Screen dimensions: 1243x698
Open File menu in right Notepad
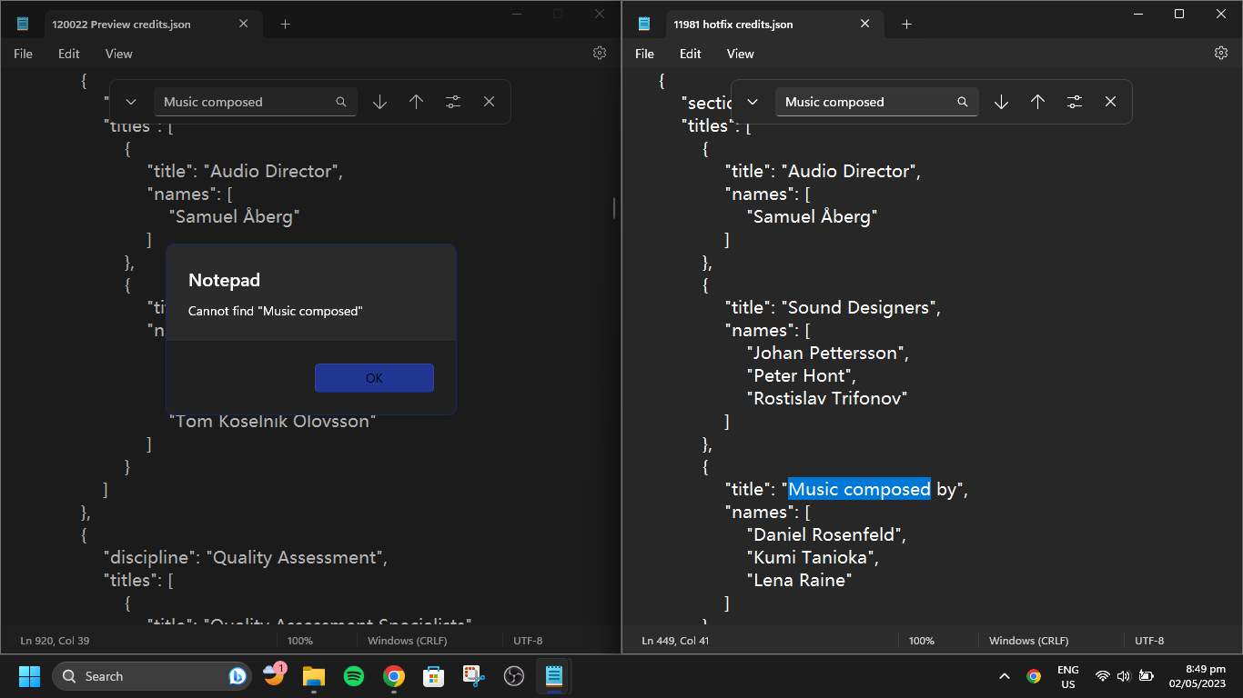click(x=644, y=54)
